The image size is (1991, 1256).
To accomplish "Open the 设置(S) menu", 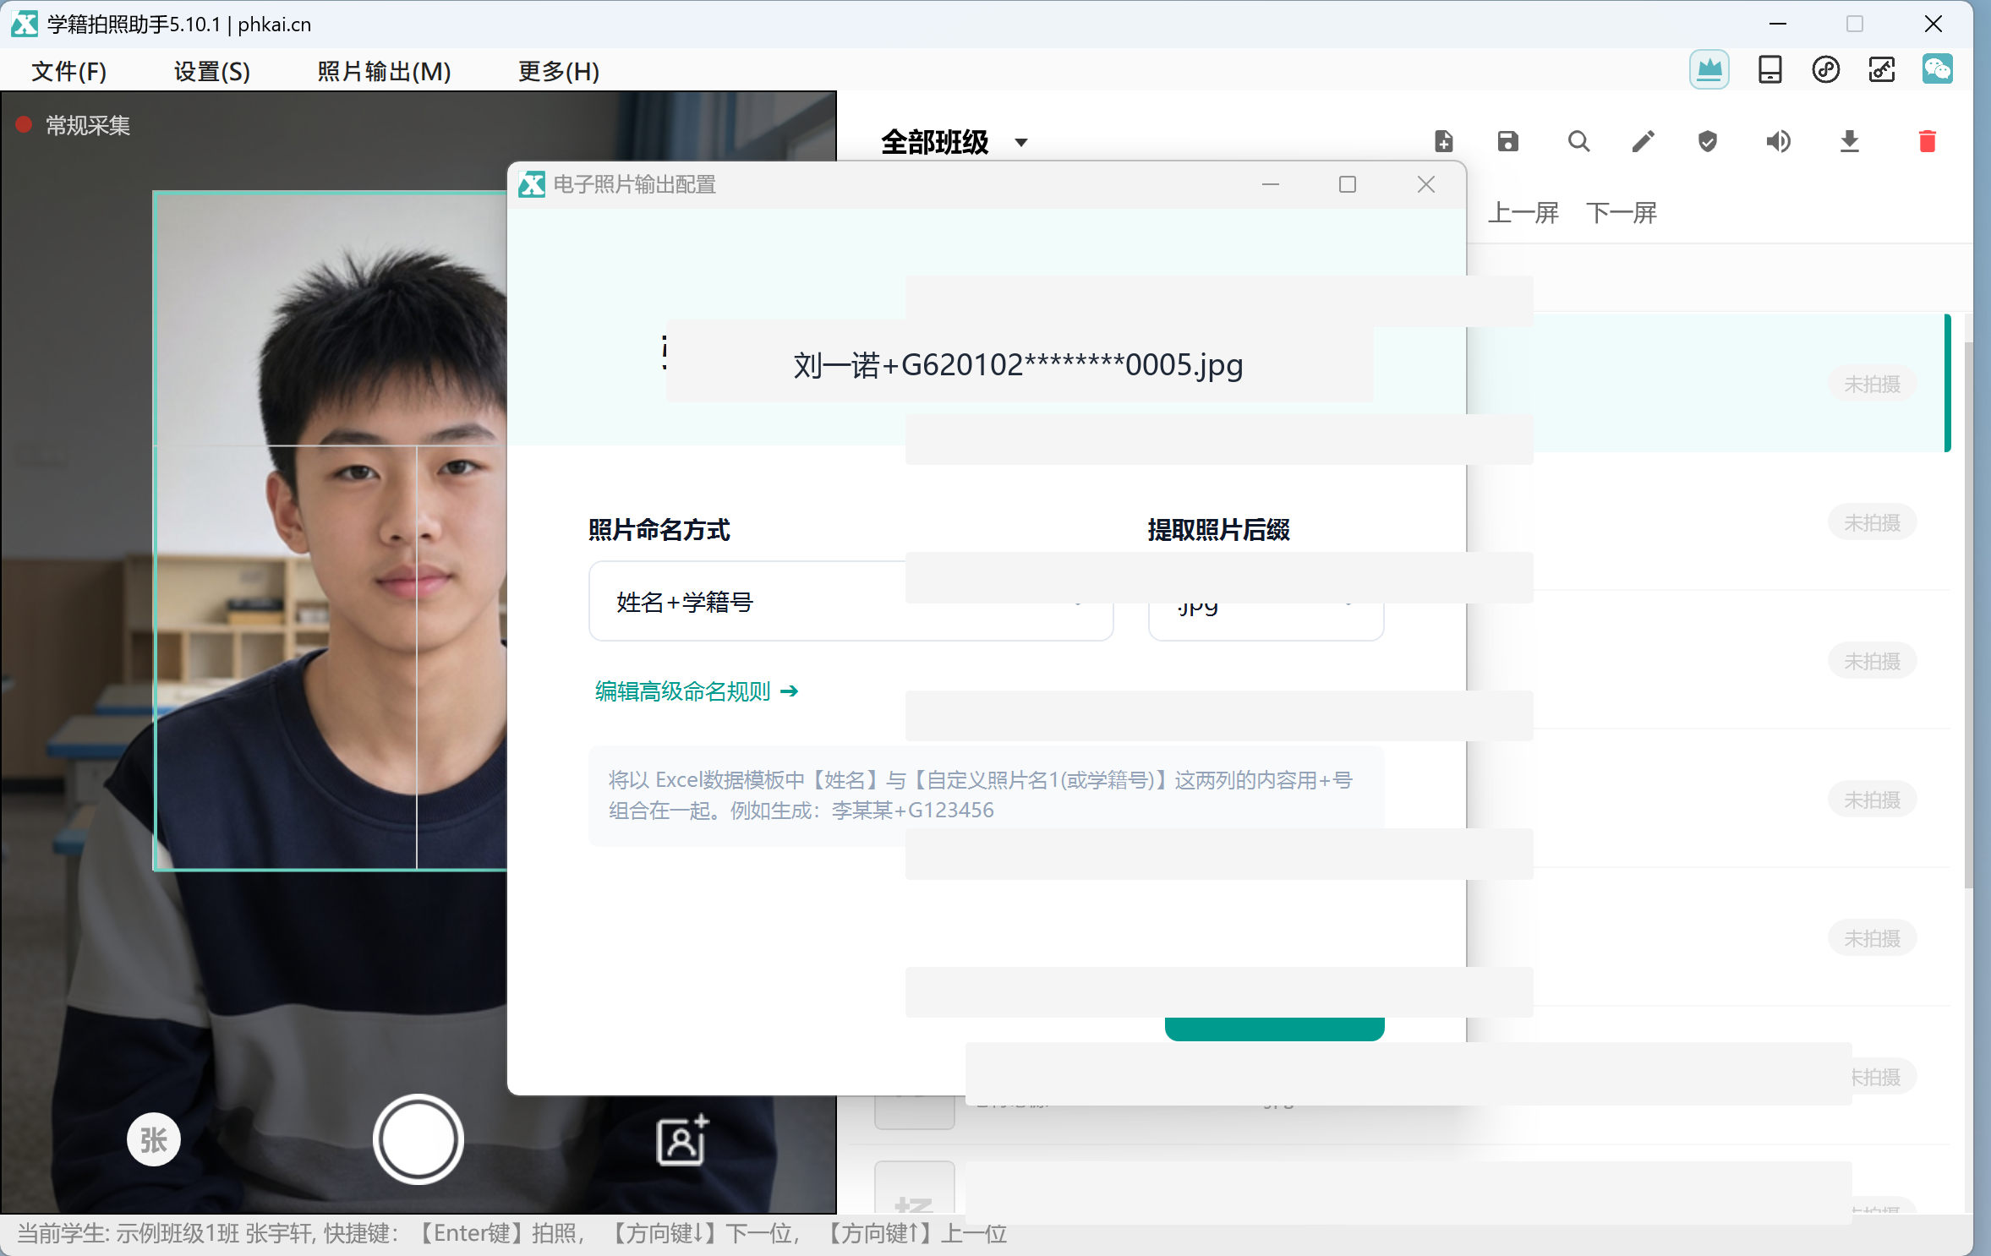I will pos(211,71).
